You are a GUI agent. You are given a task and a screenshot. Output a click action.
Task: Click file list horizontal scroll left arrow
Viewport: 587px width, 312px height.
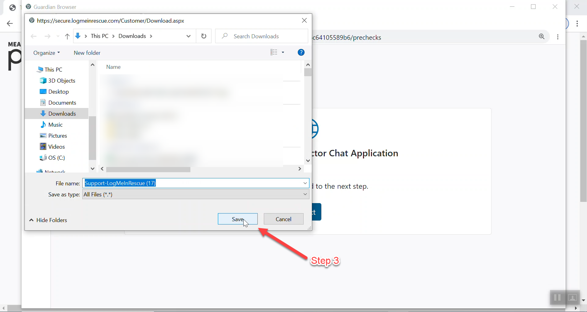tap(103, 169)
